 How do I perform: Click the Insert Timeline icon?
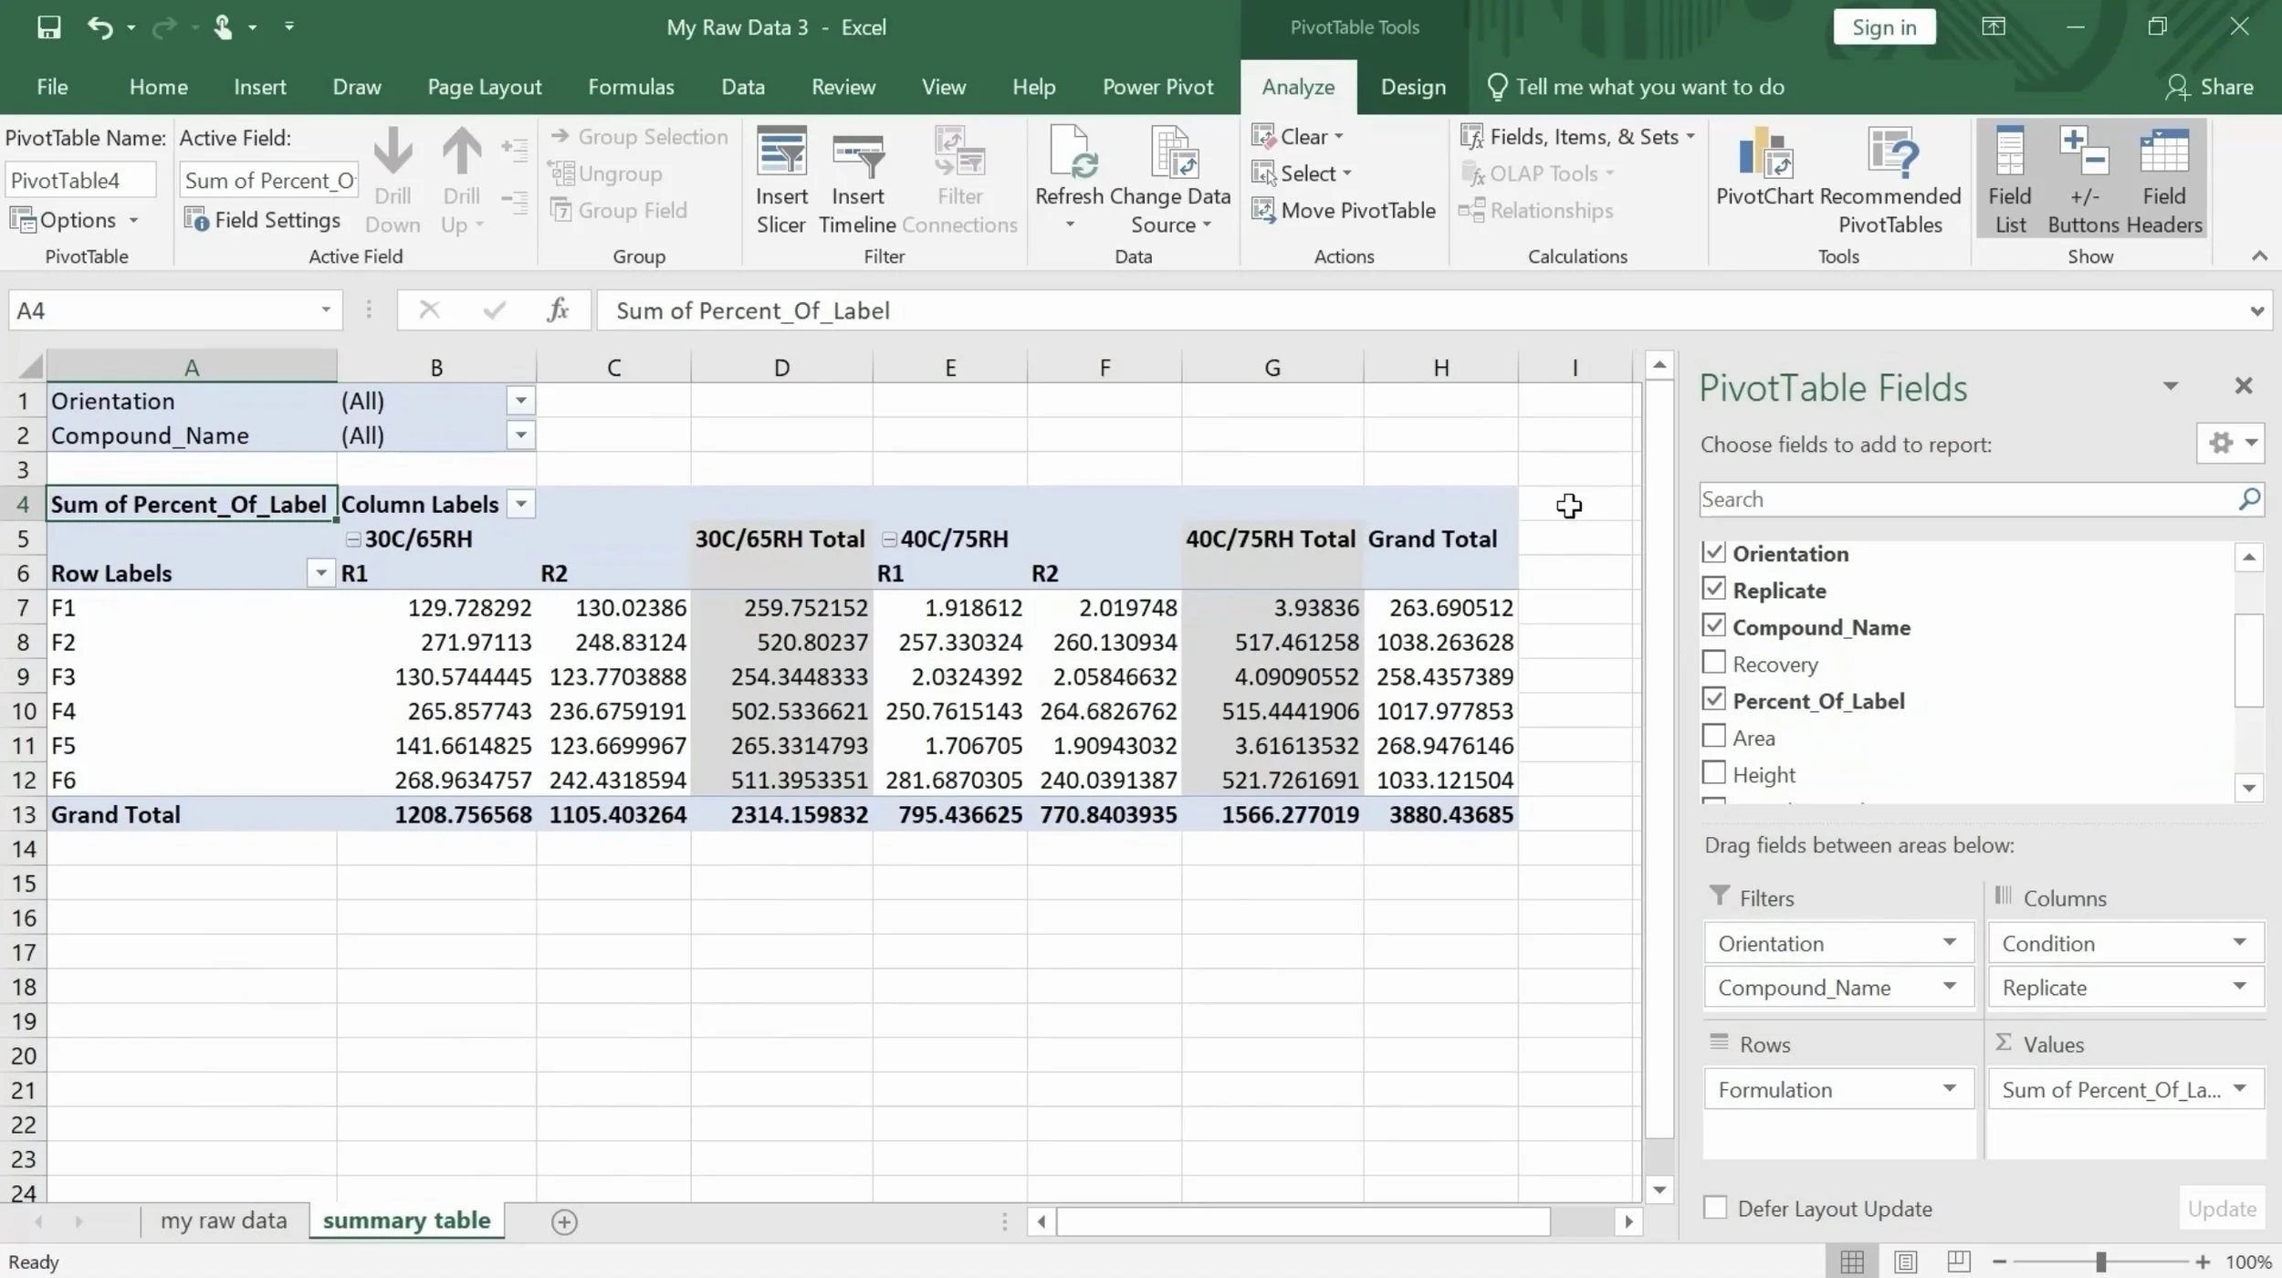(857, 153)
